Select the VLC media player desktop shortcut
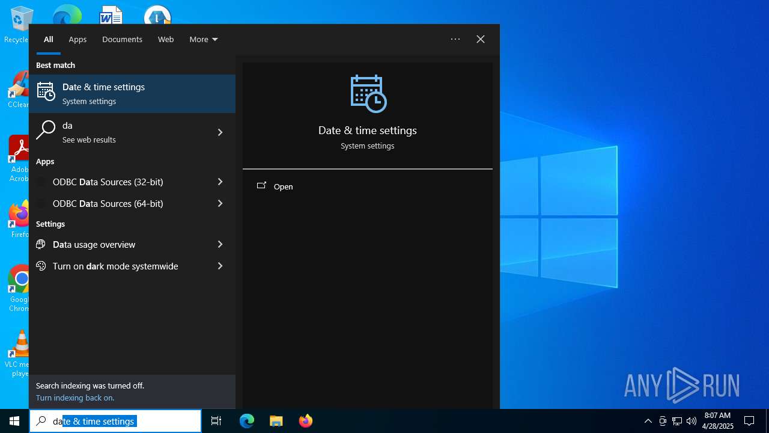Screen dimensions: 769x433 coord(17,354)
